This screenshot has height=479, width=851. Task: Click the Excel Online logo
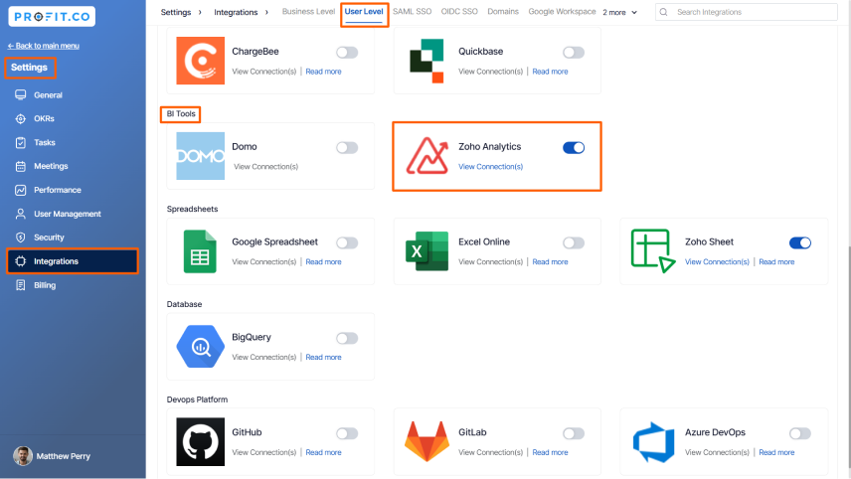(x=427, y=251)
